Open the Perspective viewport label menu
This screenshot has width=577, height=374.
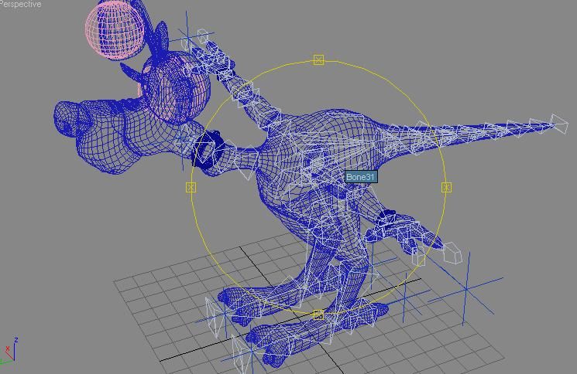pos(20,4)
